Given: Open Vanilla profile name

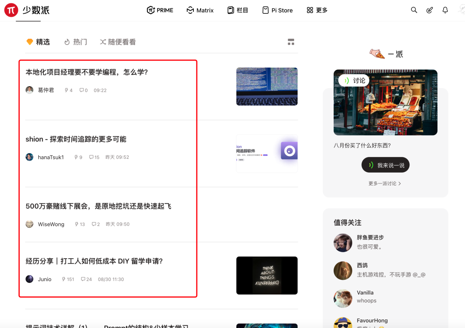Looking at the screenshot, I should (365, 293).
